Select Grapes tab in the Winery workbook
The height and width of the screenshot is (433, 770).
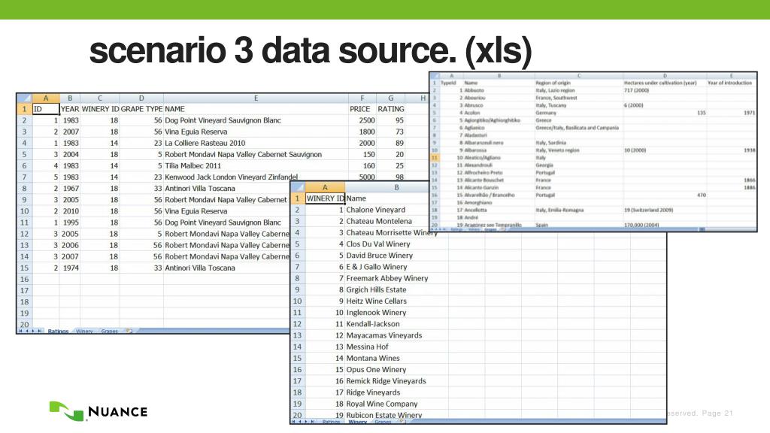tap(383, 422)
